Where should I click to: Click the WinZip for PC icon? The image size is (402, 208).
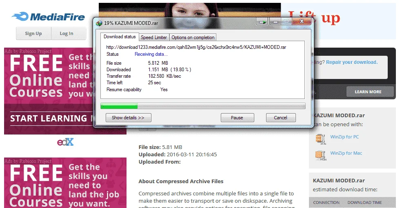point(320,139)
